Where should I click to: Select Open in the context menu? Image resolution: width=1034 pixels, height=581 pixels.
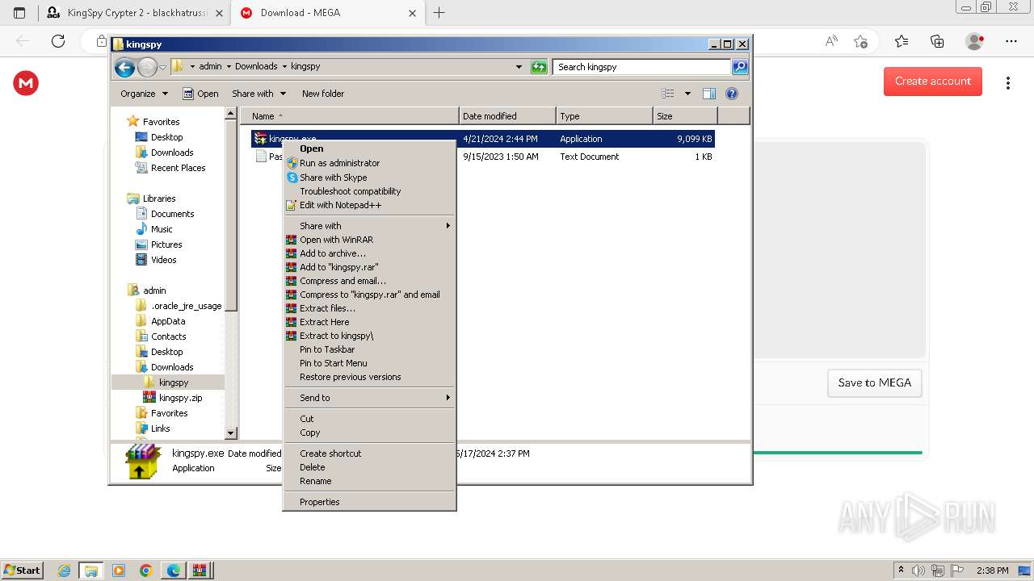[369, 148]
